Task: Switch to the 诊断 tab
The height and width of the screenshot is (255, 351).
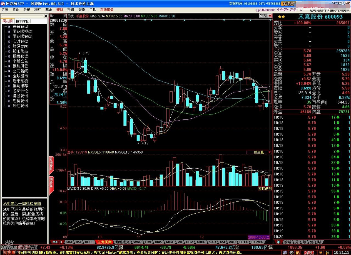Action: click(288, 242)
